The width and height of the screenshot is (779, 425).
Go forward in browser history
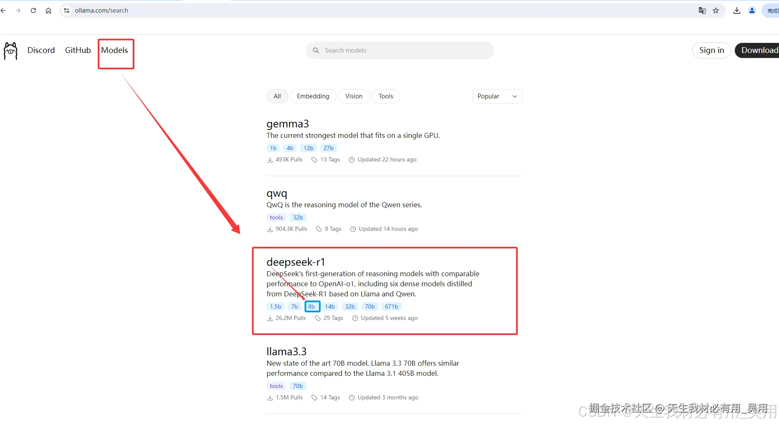[18, 11]
